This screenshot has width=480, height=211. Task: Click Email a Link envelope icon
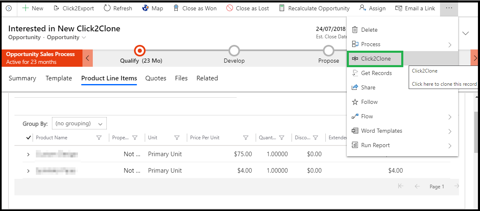point(399,8)
